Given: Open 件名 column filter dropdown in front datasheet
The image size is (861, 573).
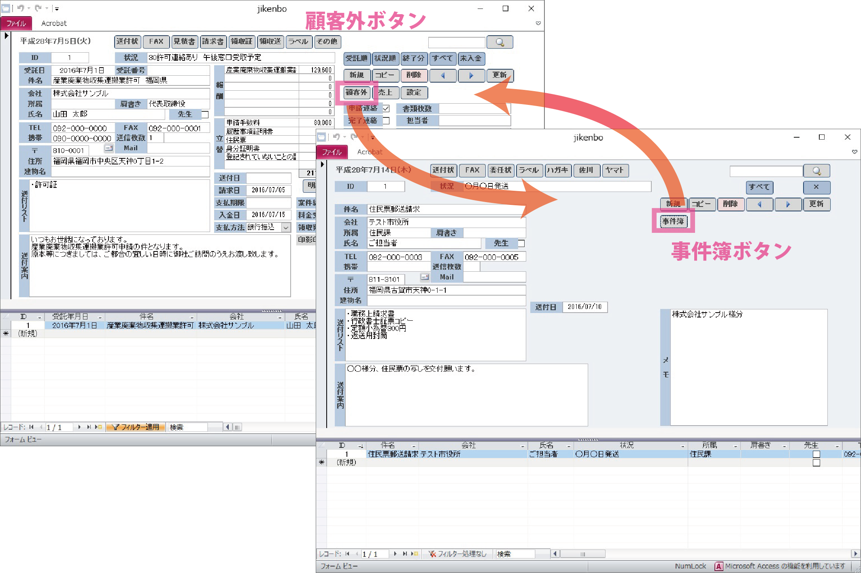Looking at the screenshot, I should click(413, 446).
